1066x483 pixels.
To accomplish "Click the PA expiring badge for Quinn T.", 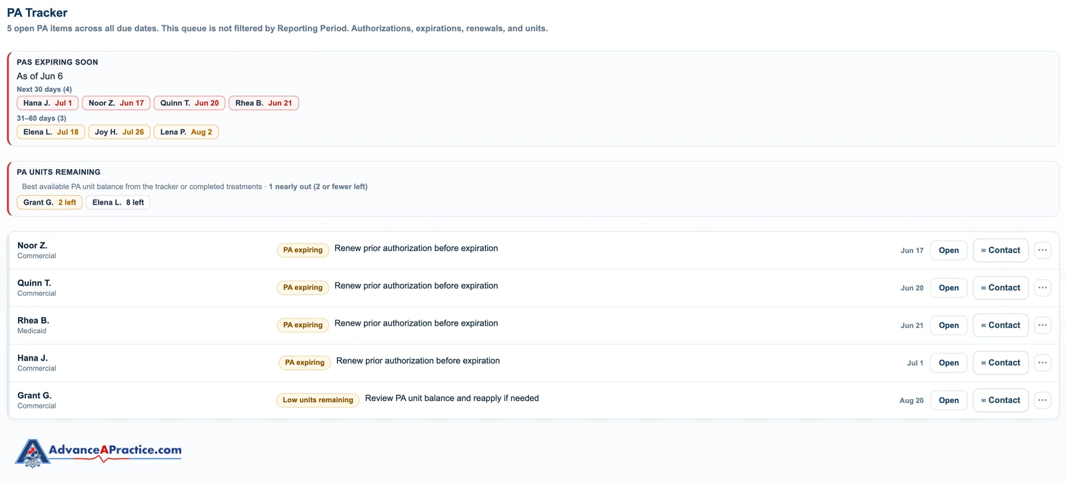I will (302, 288).
